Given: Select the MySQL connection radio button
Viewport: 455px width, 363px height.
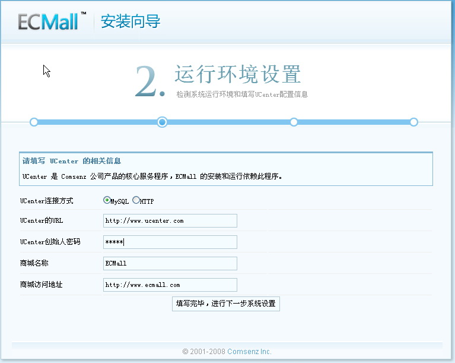Looking at the screenshot, I should coord(107,200).
